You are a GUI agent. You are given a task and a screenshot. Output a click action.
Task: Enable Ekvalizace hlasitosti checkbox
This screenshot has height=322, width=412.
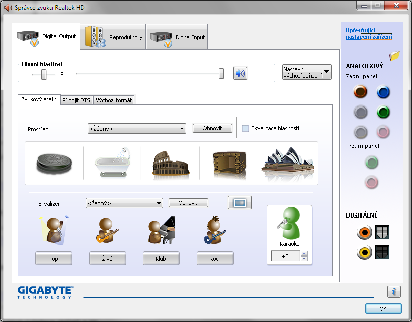(245, 128)
